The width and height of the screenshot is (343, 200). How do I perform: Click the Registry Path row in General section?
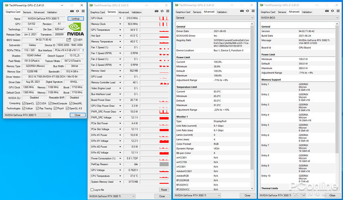[213, 43]
